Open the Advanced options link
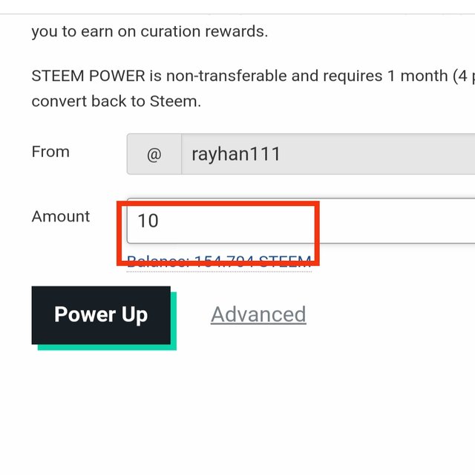Viewport: 475px width, 475px height. (258, 314)
